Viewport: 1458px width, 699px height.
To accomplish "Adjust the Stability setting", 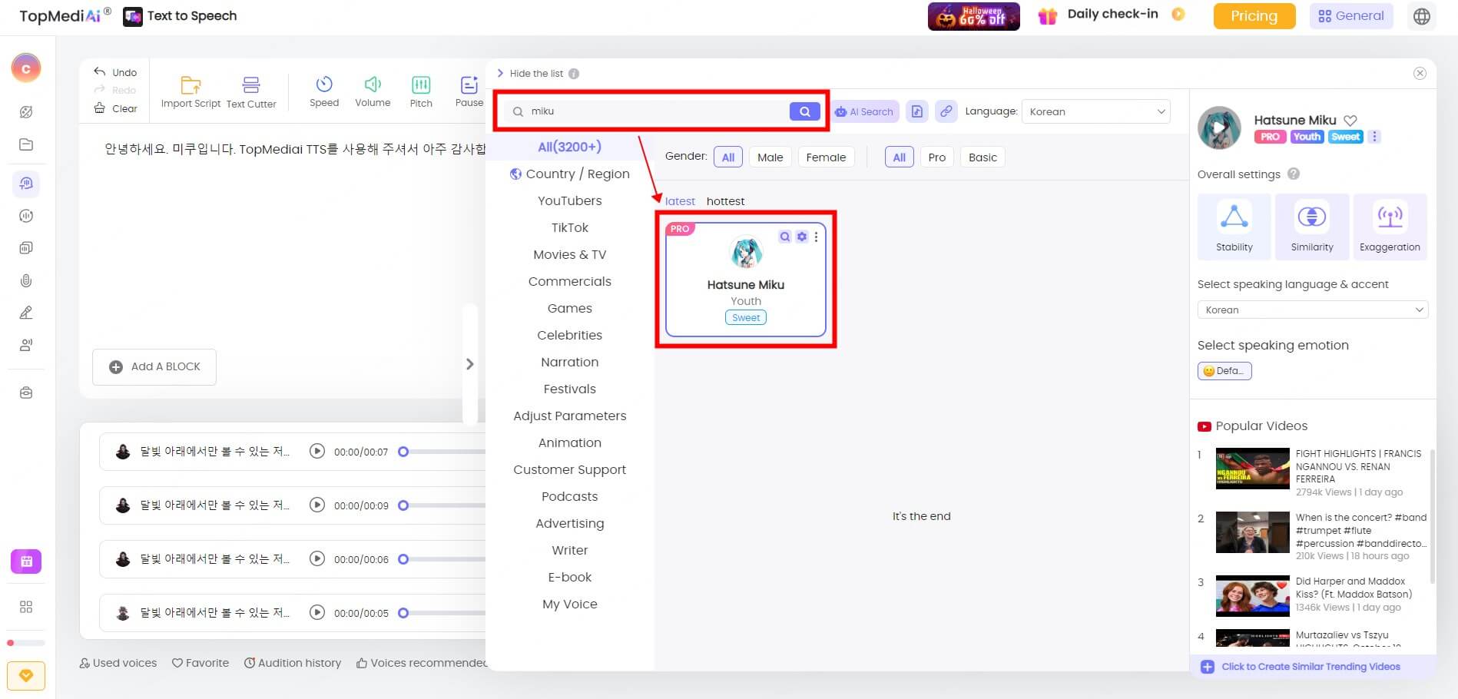I will (x=1234, y=226).
